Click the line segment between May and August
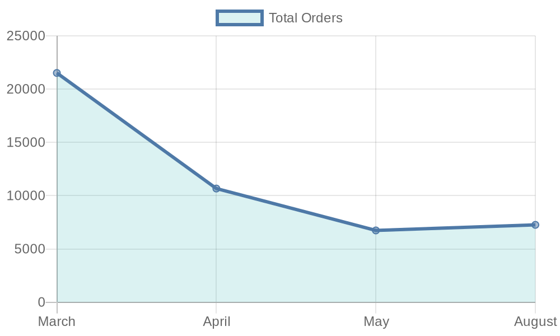This screenshot has width=560, height=336. tap(455, 227)
